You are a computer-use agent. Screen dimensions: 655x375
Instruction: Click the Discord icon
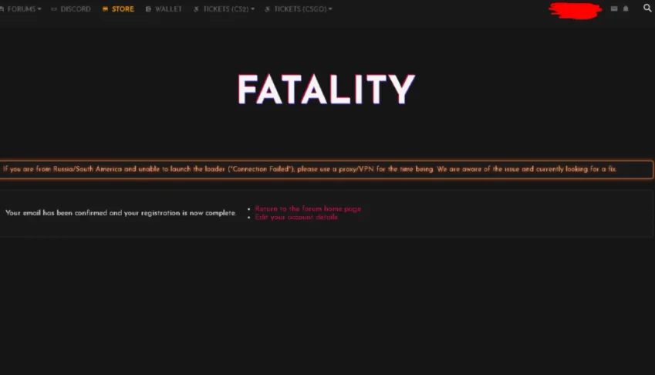coord(54,9)
